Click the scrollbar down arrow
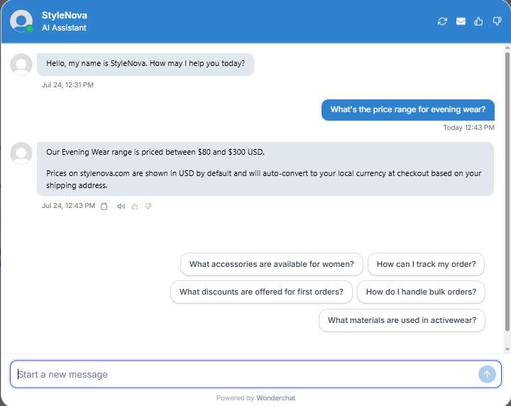Screen dimensions: 511x406 507,349
